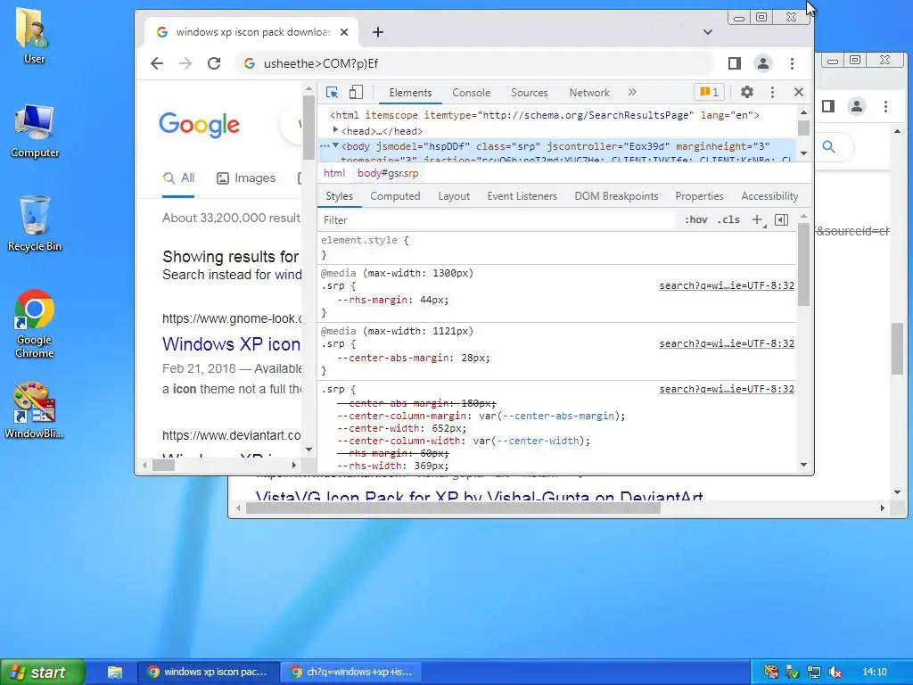Open the tab search dropdown arrow
Screen dimensions: 913x685
[x=707, y=32]
